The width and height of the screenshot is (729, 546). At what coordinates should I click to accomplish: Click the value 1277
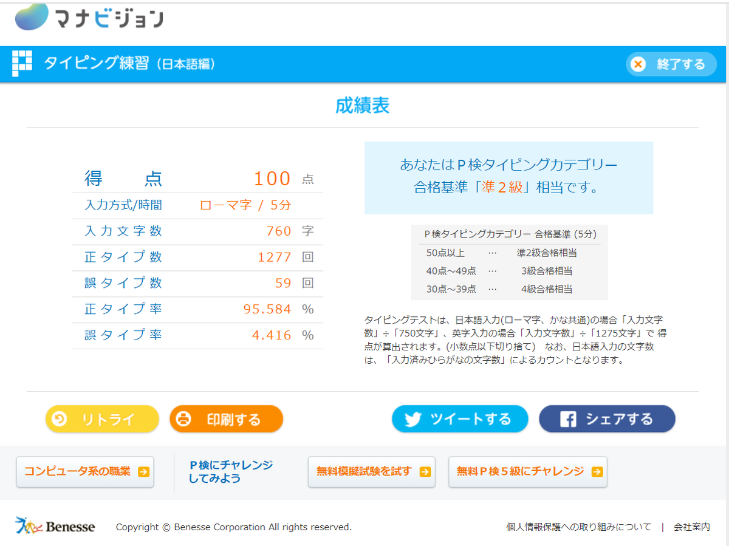[275, 258]
